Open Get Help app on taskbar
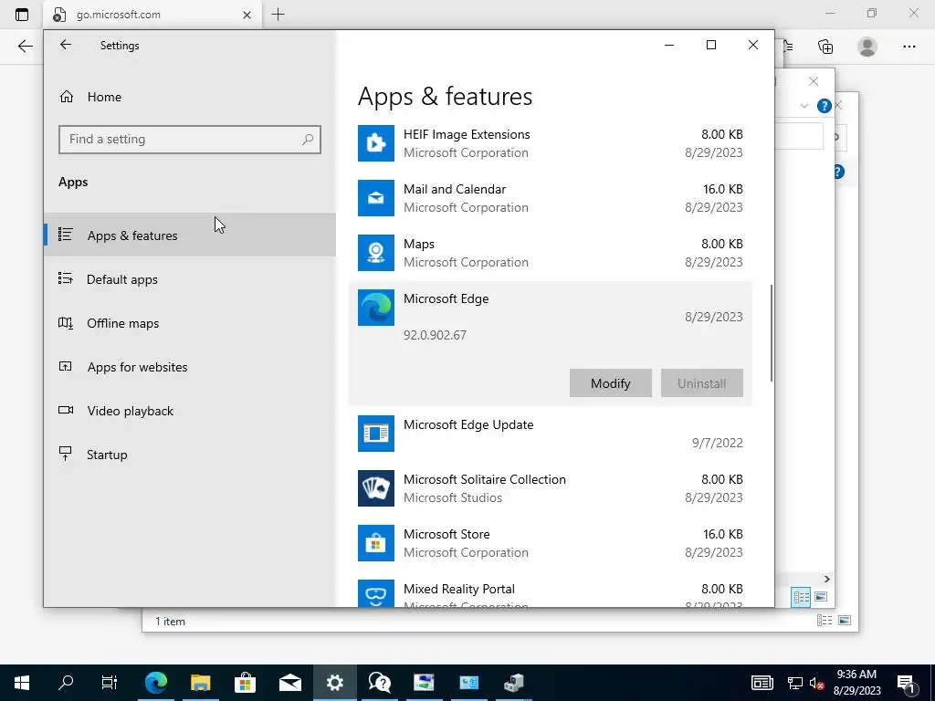 [x=379, y=683]
